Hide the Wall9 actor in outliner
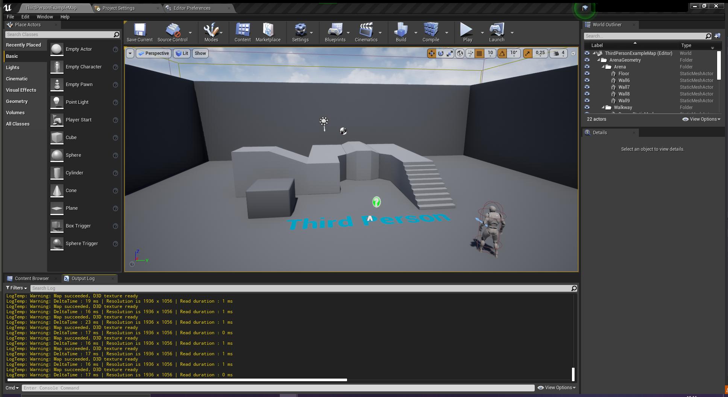728x397 pixels. (x=587, y=101)
